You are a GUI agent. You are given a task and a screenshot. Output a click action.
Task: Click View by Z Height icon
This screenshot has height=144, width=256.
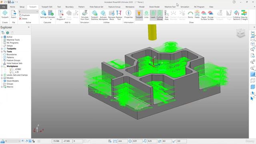point(244,15)
